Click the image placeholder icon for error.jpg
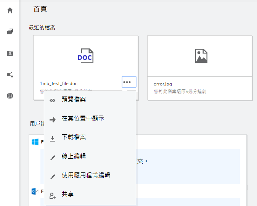Image resolution: width=257 pixels, height=206 pixels. [201, 56]
